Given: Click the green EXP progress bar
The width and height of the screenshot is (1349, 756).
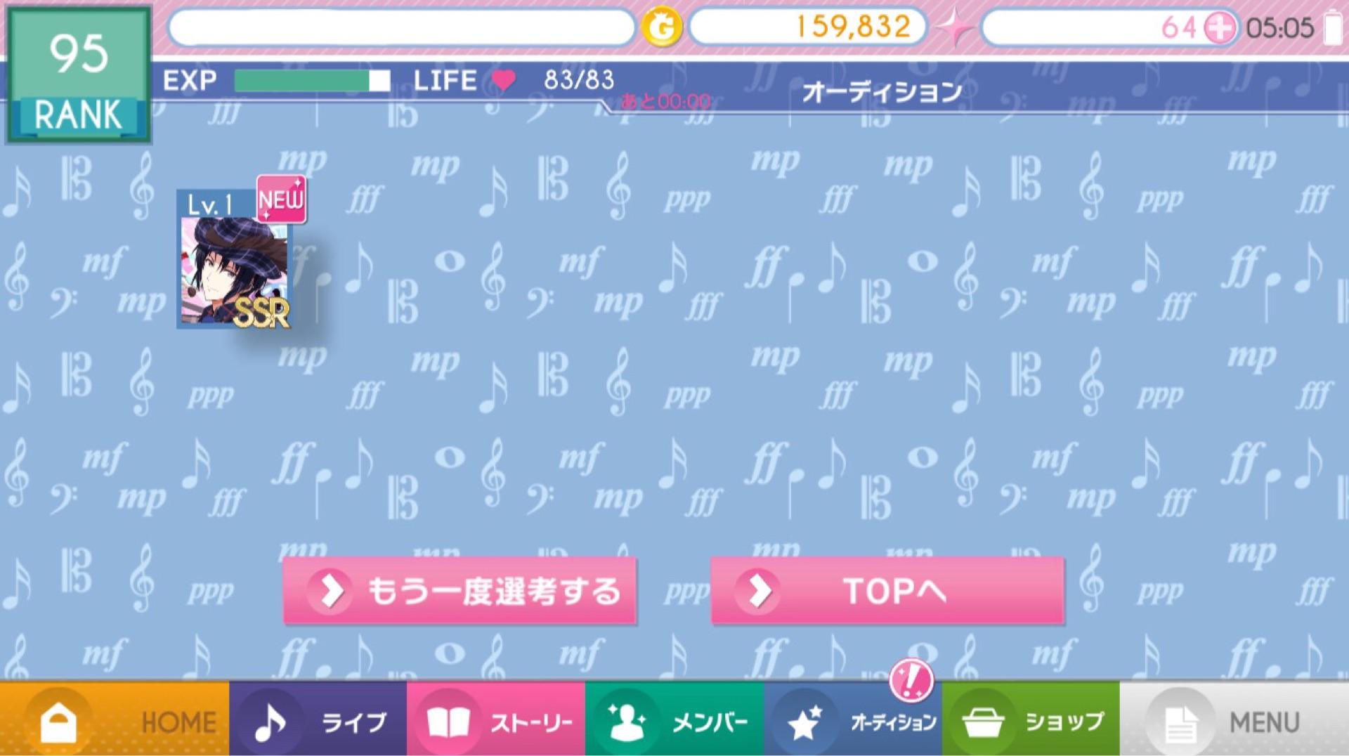Looking at the screenshot, I should [312, 81].
